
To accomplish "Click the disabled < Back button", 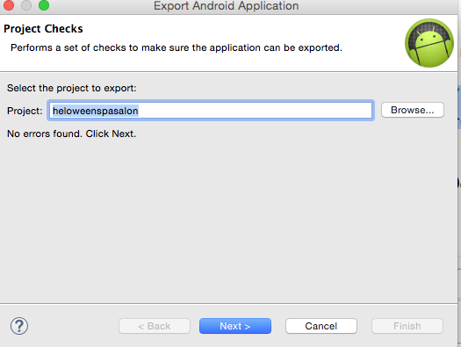I will (x=155, y=326).
